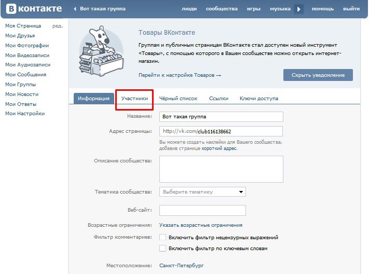Screen dimensions: 369x274
Task: Open Мои Ответы
Action: pyautogui.click(x=21, y=104)
